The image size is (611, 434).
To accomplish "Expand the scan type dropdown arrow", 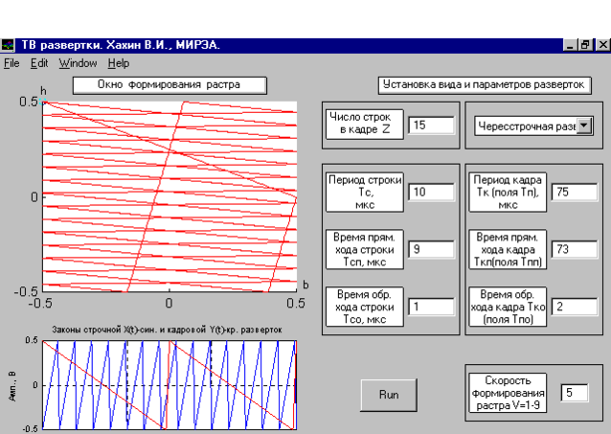I will (585, 126).
